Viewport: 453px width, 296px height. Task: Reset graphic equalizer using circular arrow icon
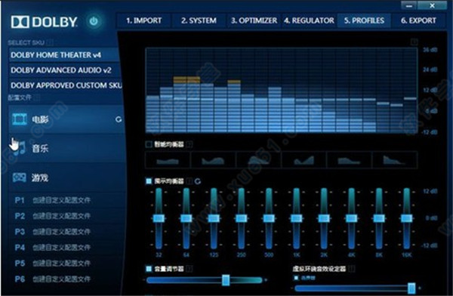pyautogui.click(x=198, y=181)
